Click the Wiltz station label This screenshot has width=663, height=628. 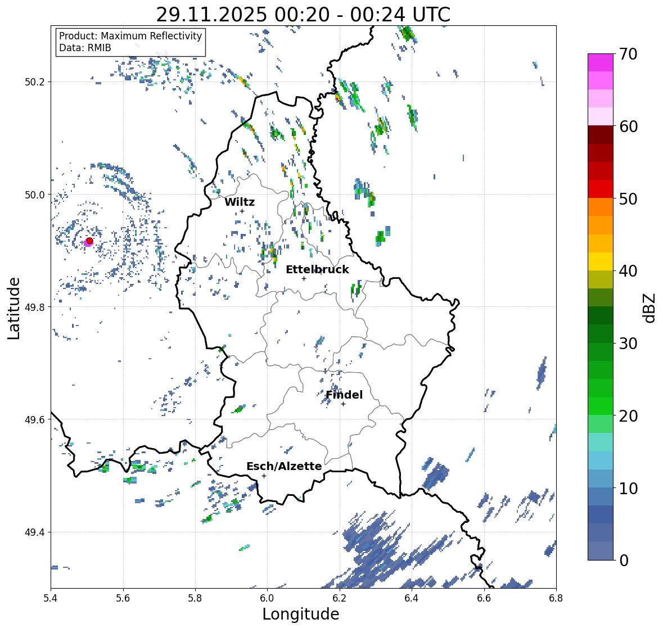tap(240, 202)
